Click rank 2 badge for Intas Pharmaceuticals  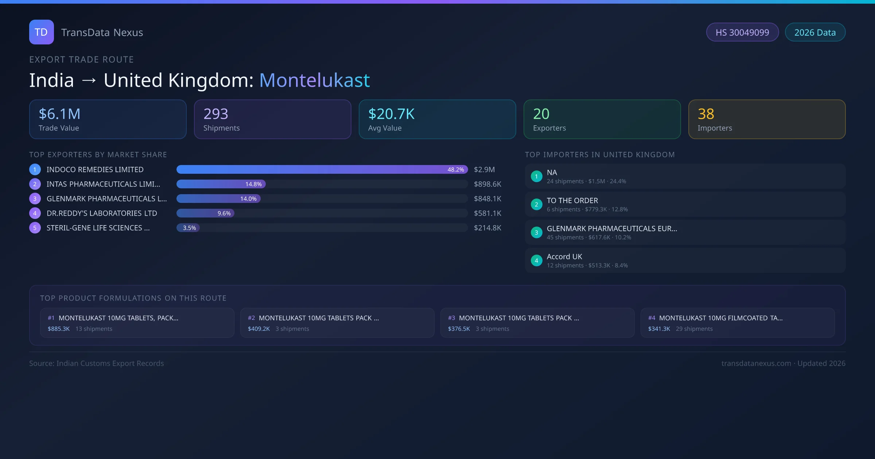[x=35, y=184]
